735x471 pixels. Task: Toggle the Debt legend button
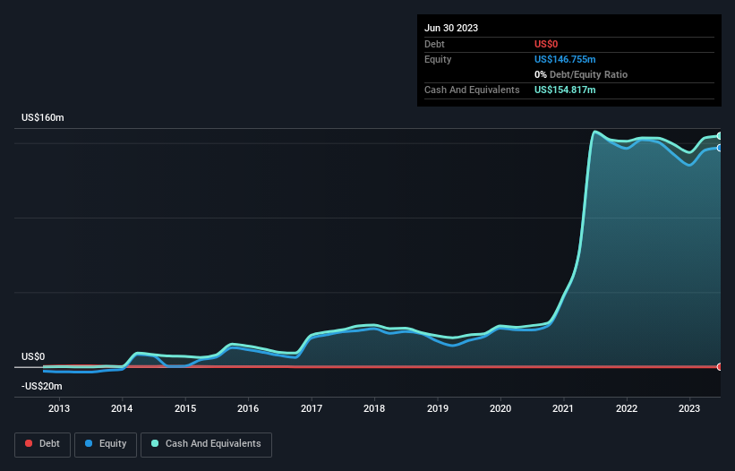[42, 444]
